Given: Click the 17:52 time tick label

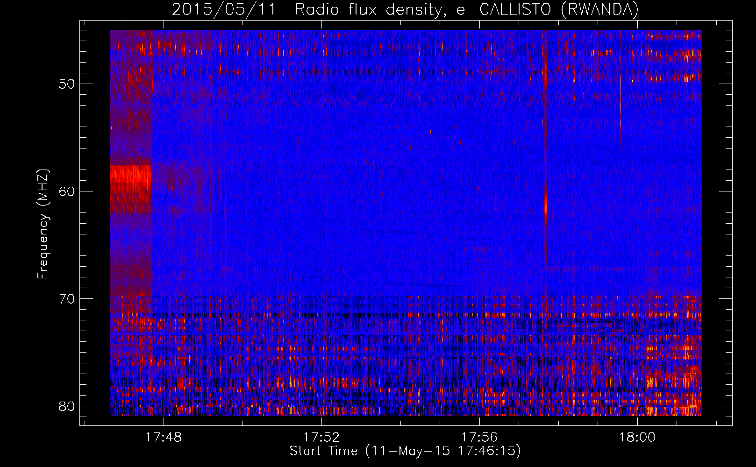Looking at the screenshot, I should (321, 438).
